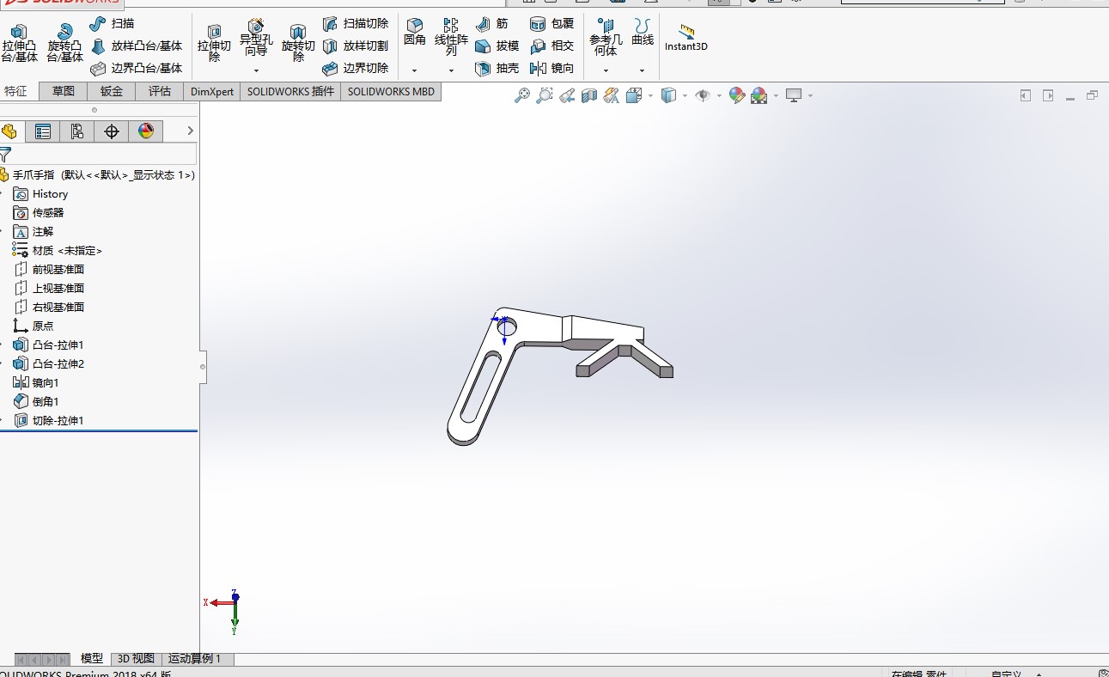Switch to the 草图 (Sketch) tab
This screenshot has height=677, width=1109.
point(64,91)
